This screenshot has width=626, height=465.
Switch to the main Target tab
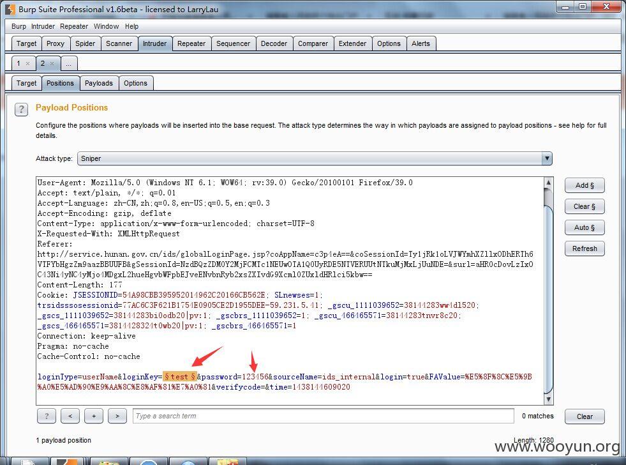click(26, 43)
